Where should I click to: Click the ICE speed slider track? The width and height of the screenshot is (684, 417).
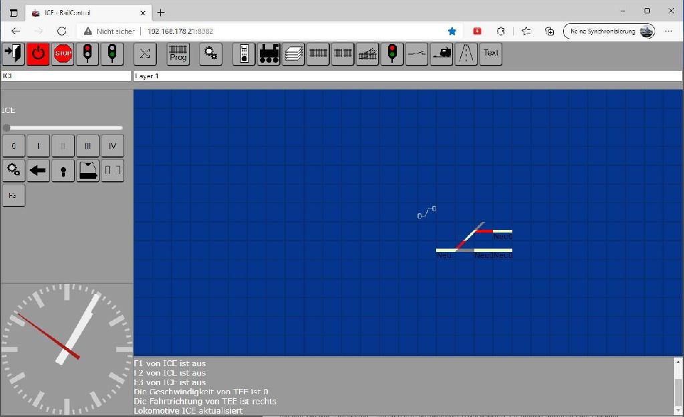coord(64,128)
